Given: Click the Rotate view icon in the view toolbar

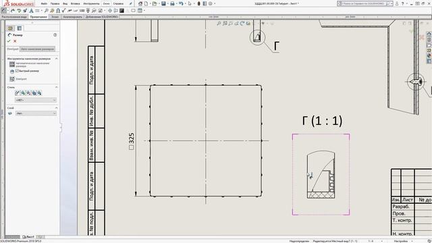Looking at the screenshot, I should [242, 24].
